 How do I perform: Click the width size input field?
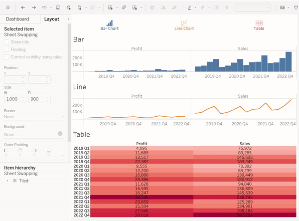tap(12, 99)
